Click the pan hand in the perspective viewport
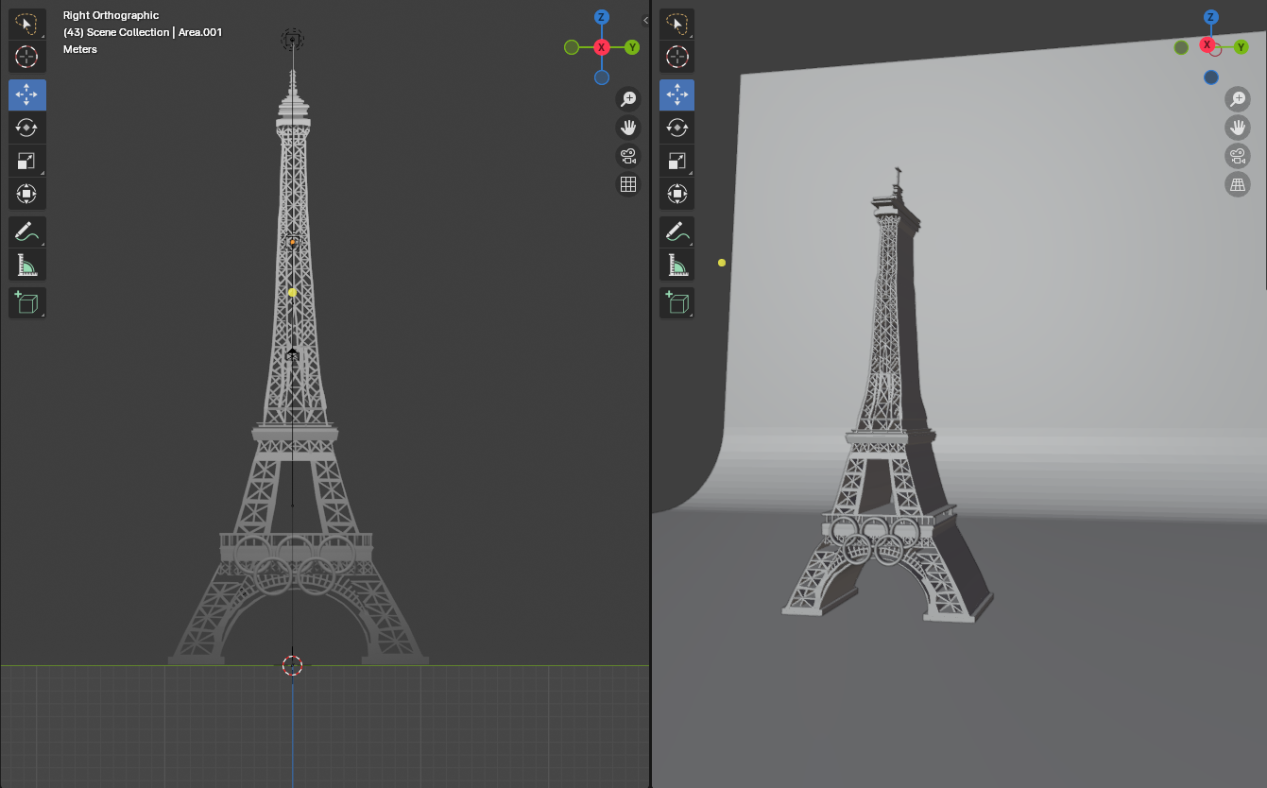 tap(1238, 127)
